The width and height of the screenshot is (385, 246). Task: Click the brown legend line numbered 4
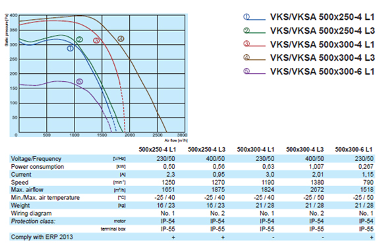coord(254,58)
